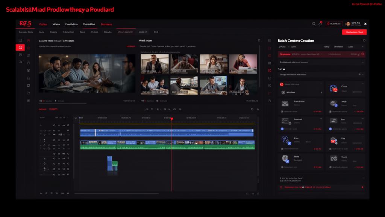Image resolution: width=385 pixels, height=217 pixels.
Task: Click the expand icon above thumbnail grid
Action: click(x=259, y=40)
